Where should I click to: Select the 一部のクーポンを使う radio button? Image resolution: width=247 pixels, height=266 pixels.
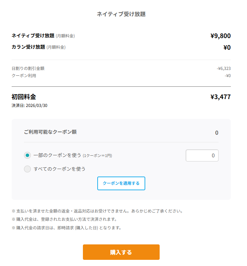point(27,155)
